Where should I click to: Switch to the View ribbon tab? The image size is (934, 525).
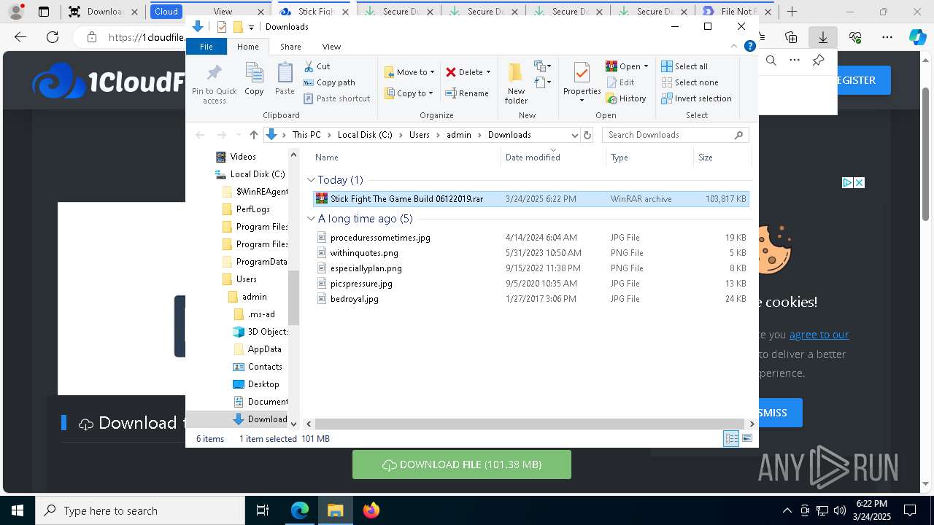(x=331, y=47)
